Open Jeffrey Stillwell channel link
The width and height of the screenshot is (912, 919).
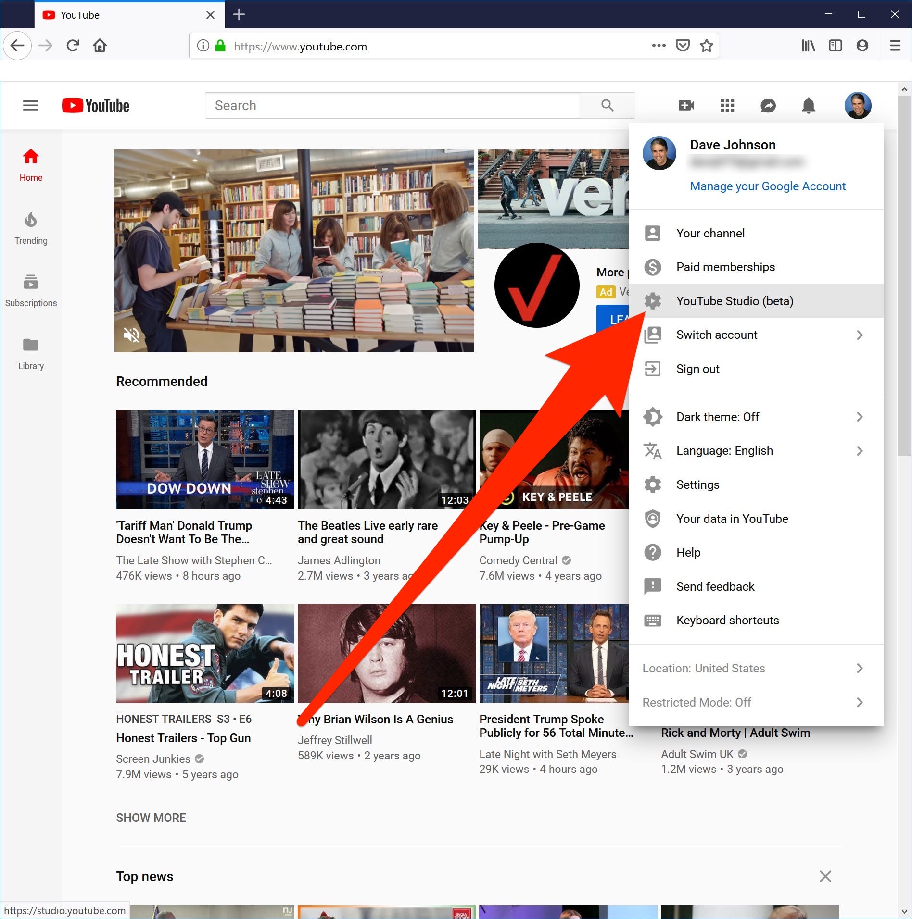pos(335,740)
